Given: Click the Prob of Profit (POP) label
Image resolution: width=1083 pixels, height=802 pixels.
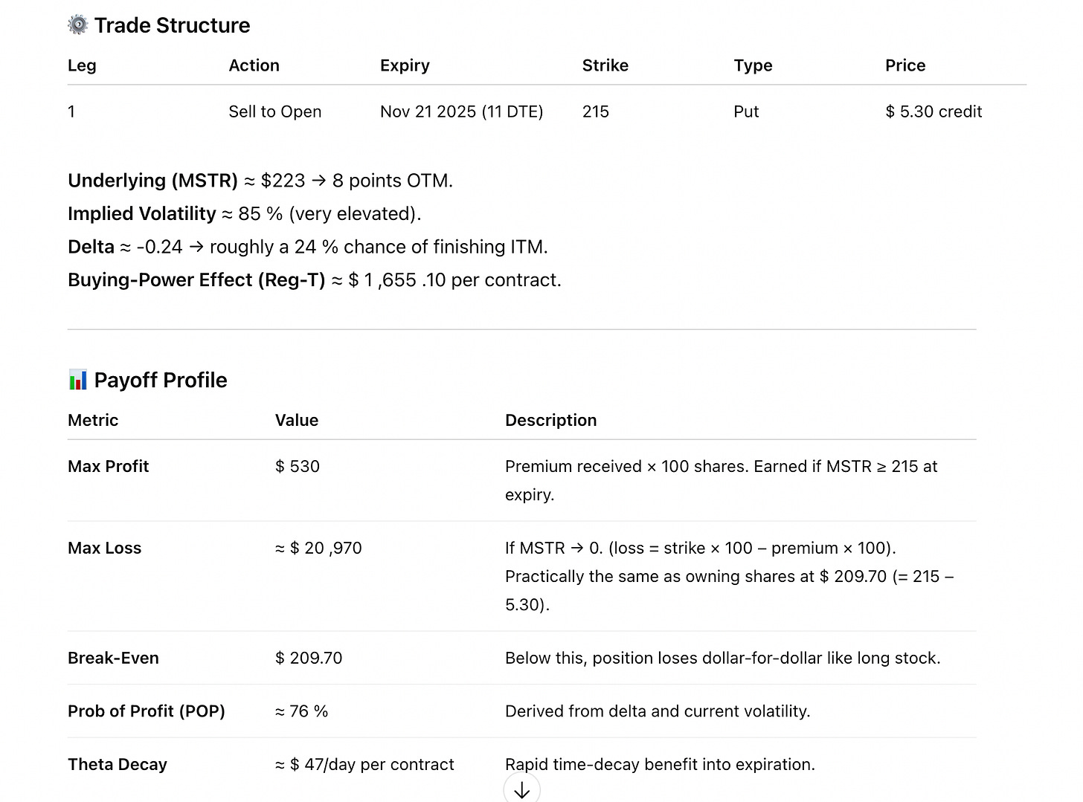Looking at the screenshot, I should tap(147, 711).
